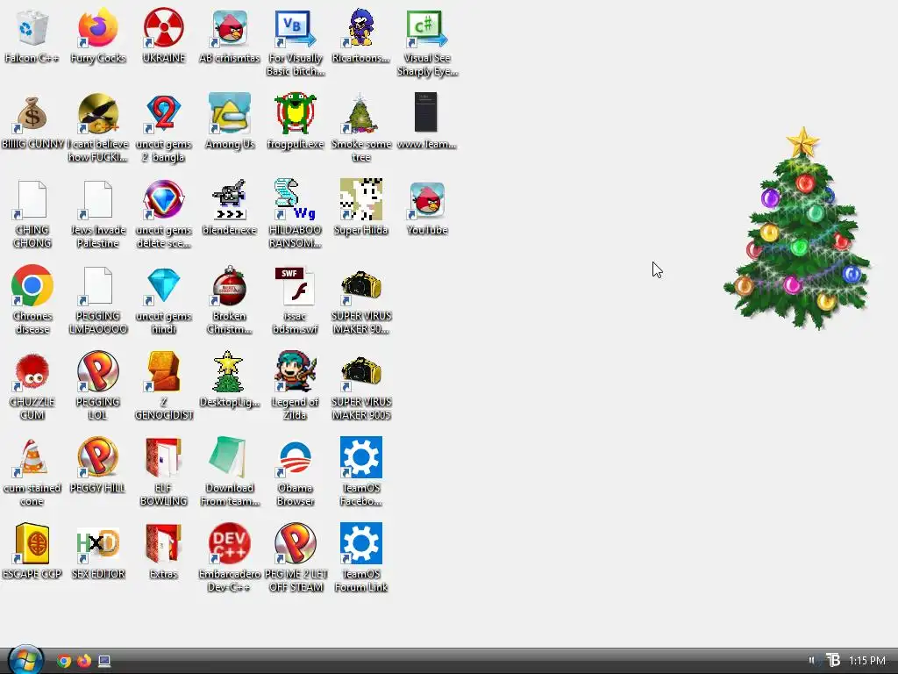Launch Chrome from the taskbar quick launch
This screenshot has width=898, height=674.
(x=64, y=662)
